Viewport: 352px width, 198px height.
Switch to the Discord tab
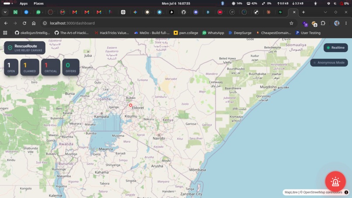(x=196, y=12)
